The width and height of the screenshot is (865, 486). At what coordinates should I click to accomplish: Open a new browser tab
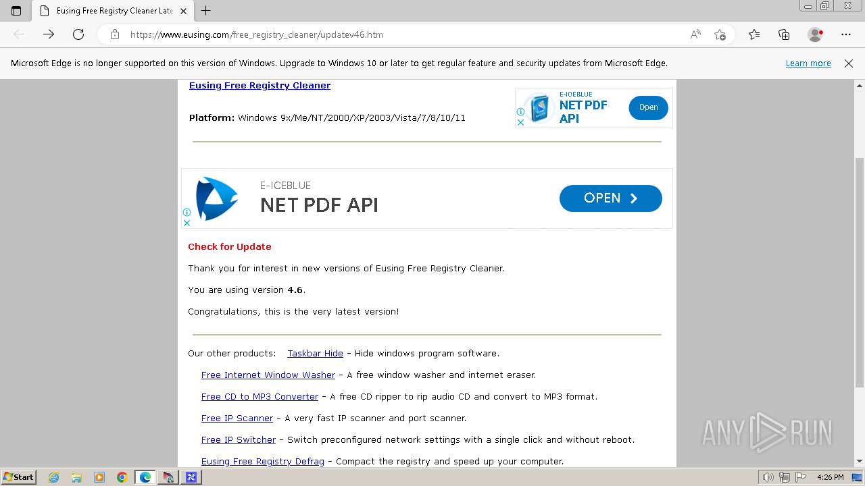206,11
